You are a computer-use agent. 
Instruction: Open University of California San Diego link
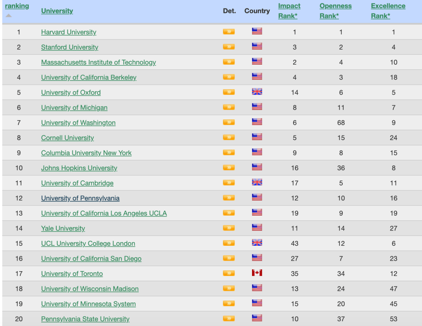91,259
